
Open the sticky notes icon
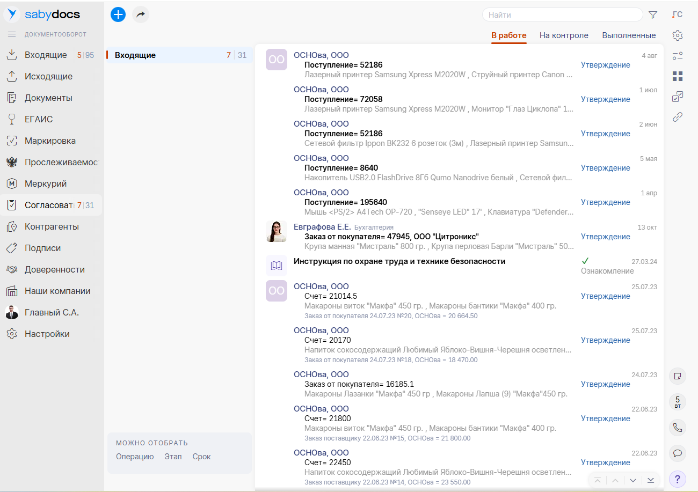pyautogui.click(x=678, y=376)
